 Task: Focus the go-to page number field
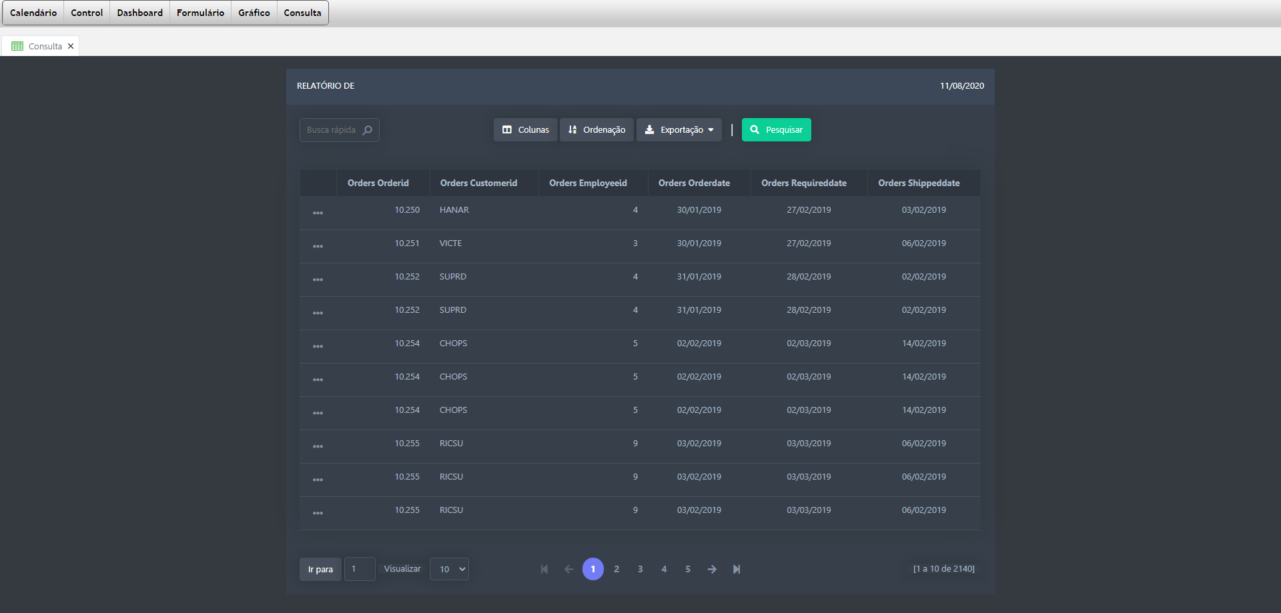(360, 569)
